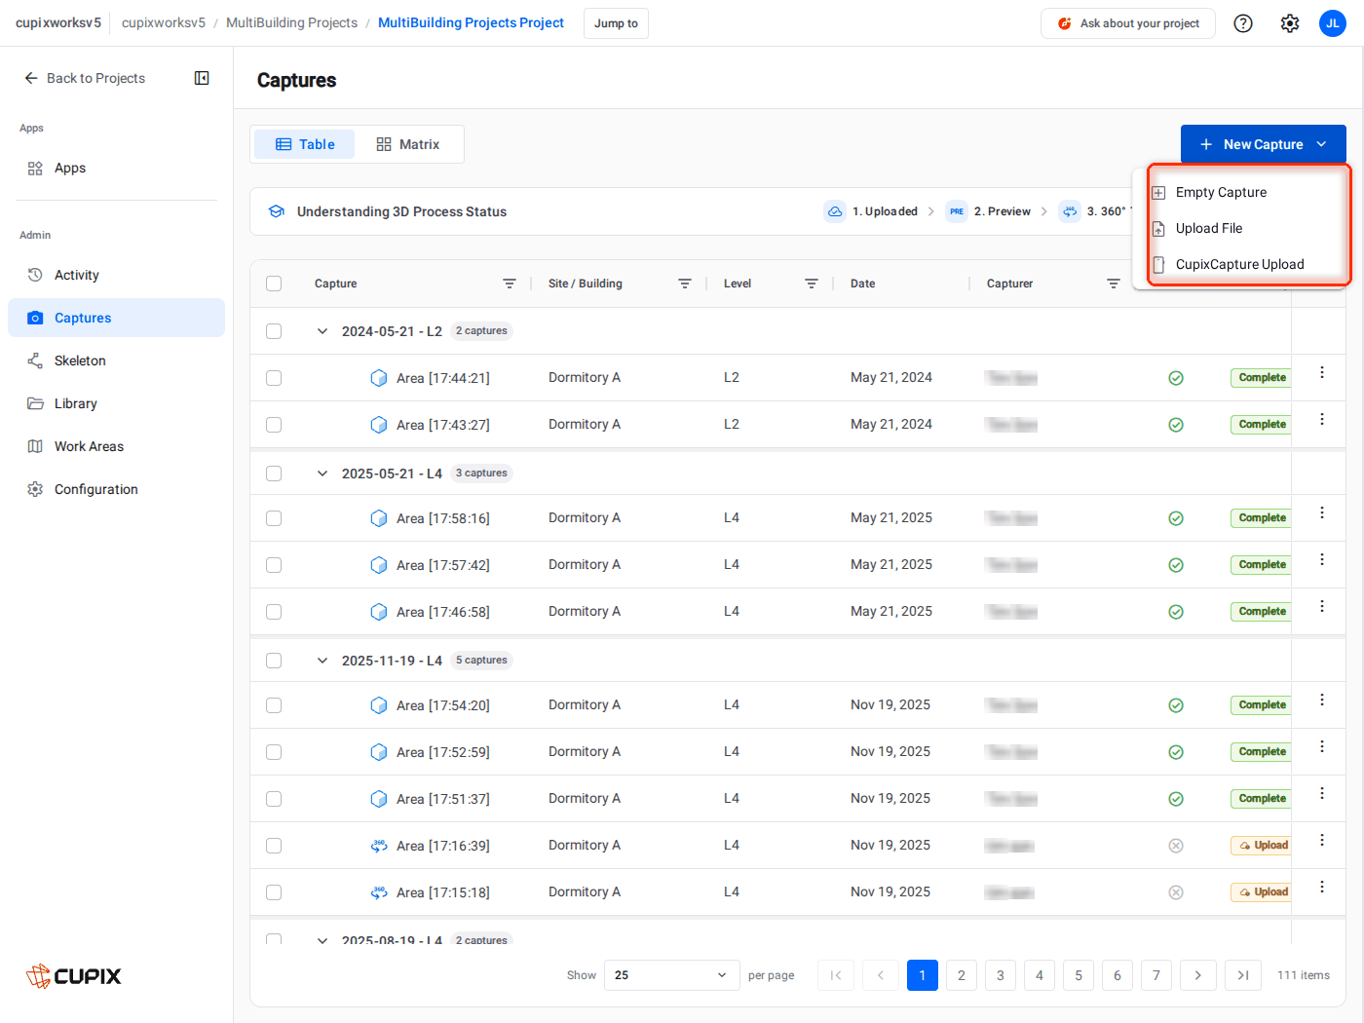Open the Site / Building column filter icon
Viewport: 1364px width, 1023px height.
coord(685,284)
